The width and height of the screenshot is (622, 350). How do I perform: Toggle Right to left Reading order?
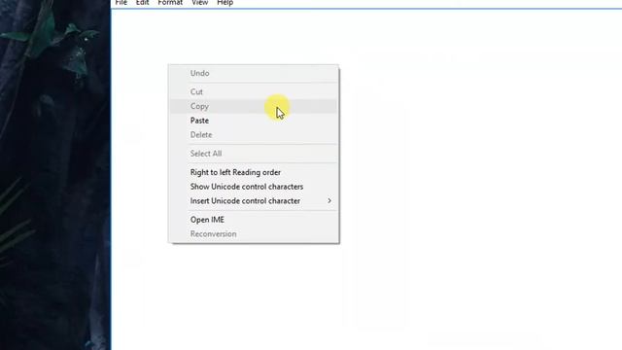click(254, 172)
